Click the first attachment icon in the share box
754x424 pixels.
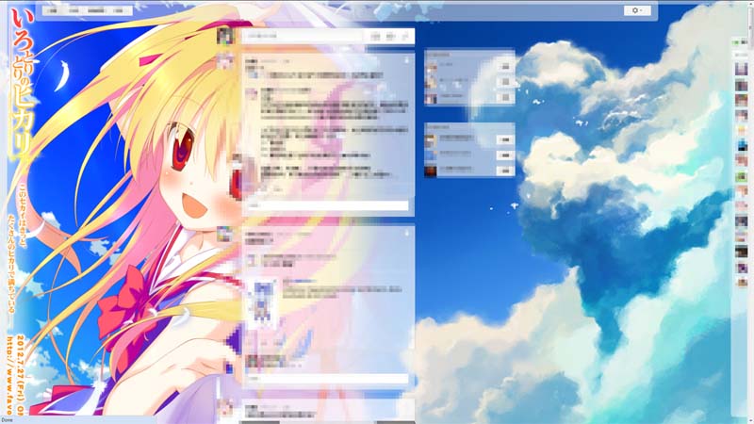[375, 36]
